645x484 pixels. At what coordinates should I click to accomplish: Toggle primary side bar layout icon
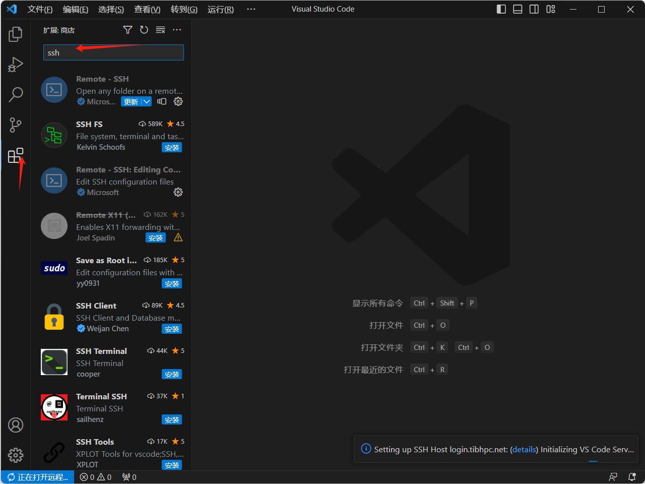[501, 9]
